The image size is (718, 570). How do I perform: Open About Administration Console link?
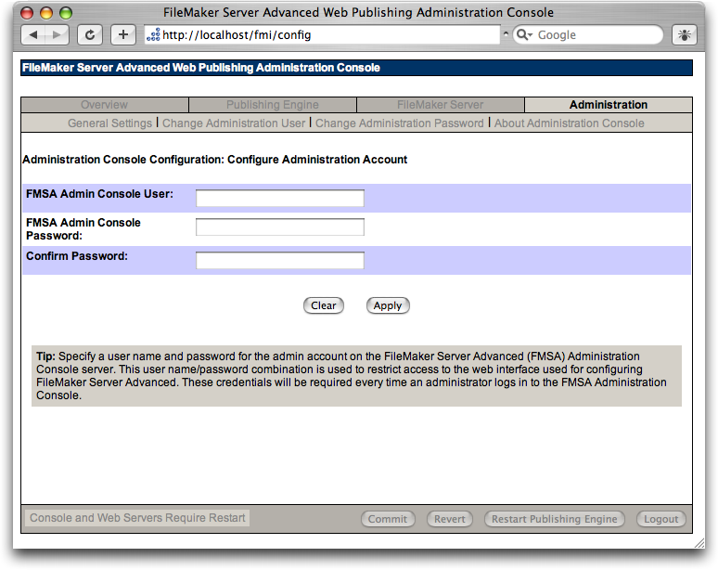[x=570, y=123]
